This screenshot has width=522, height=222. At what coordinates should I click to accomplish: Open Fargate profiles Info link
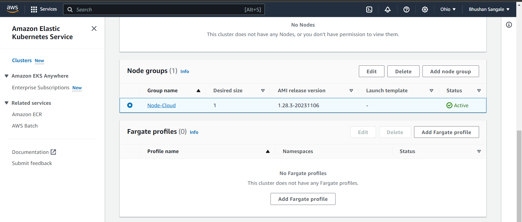click(194, 132)
